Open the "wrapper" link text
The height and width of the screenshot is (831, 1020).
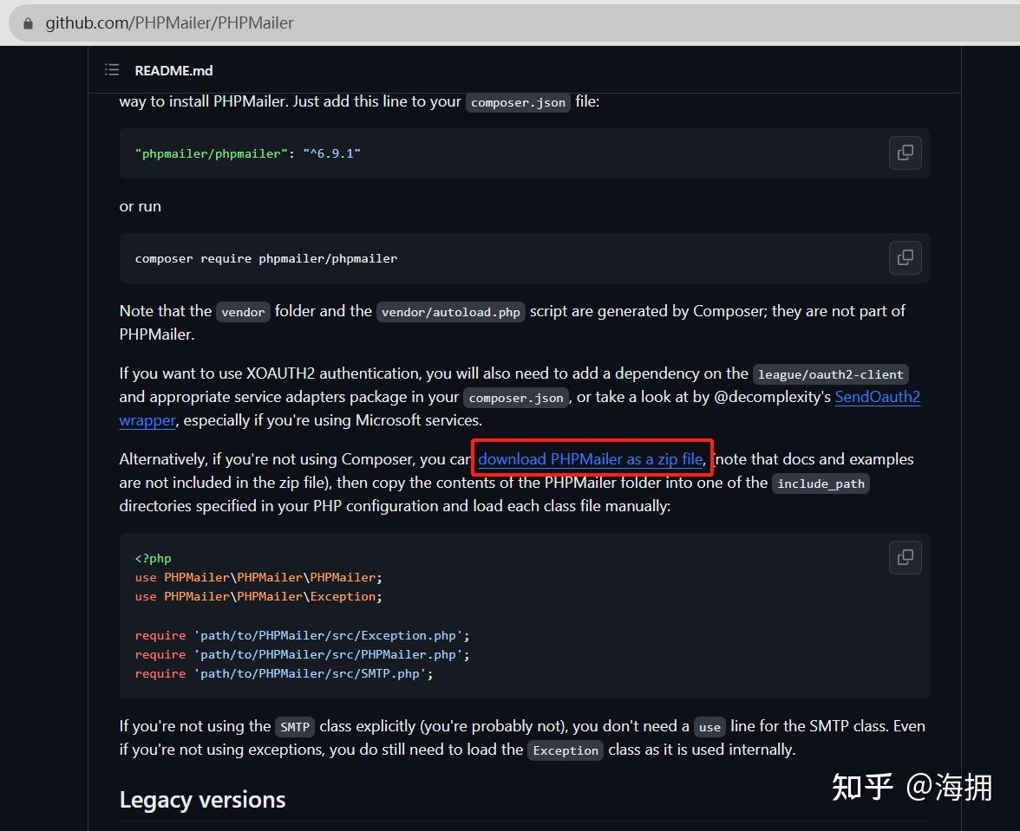point(147,420)
